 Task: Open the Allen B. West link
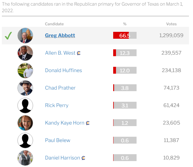coord(60,53)
